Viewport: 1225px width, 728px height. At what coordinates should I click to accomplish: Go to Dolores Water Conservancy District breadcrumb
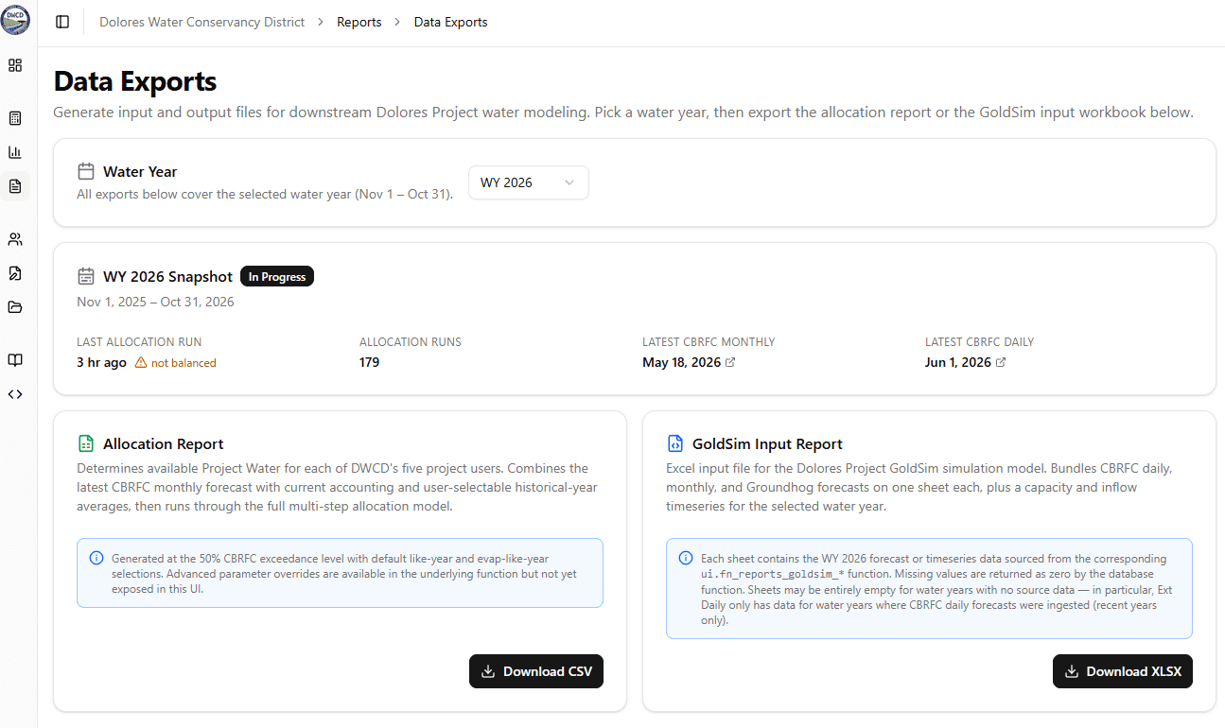[x=202, y=22]
